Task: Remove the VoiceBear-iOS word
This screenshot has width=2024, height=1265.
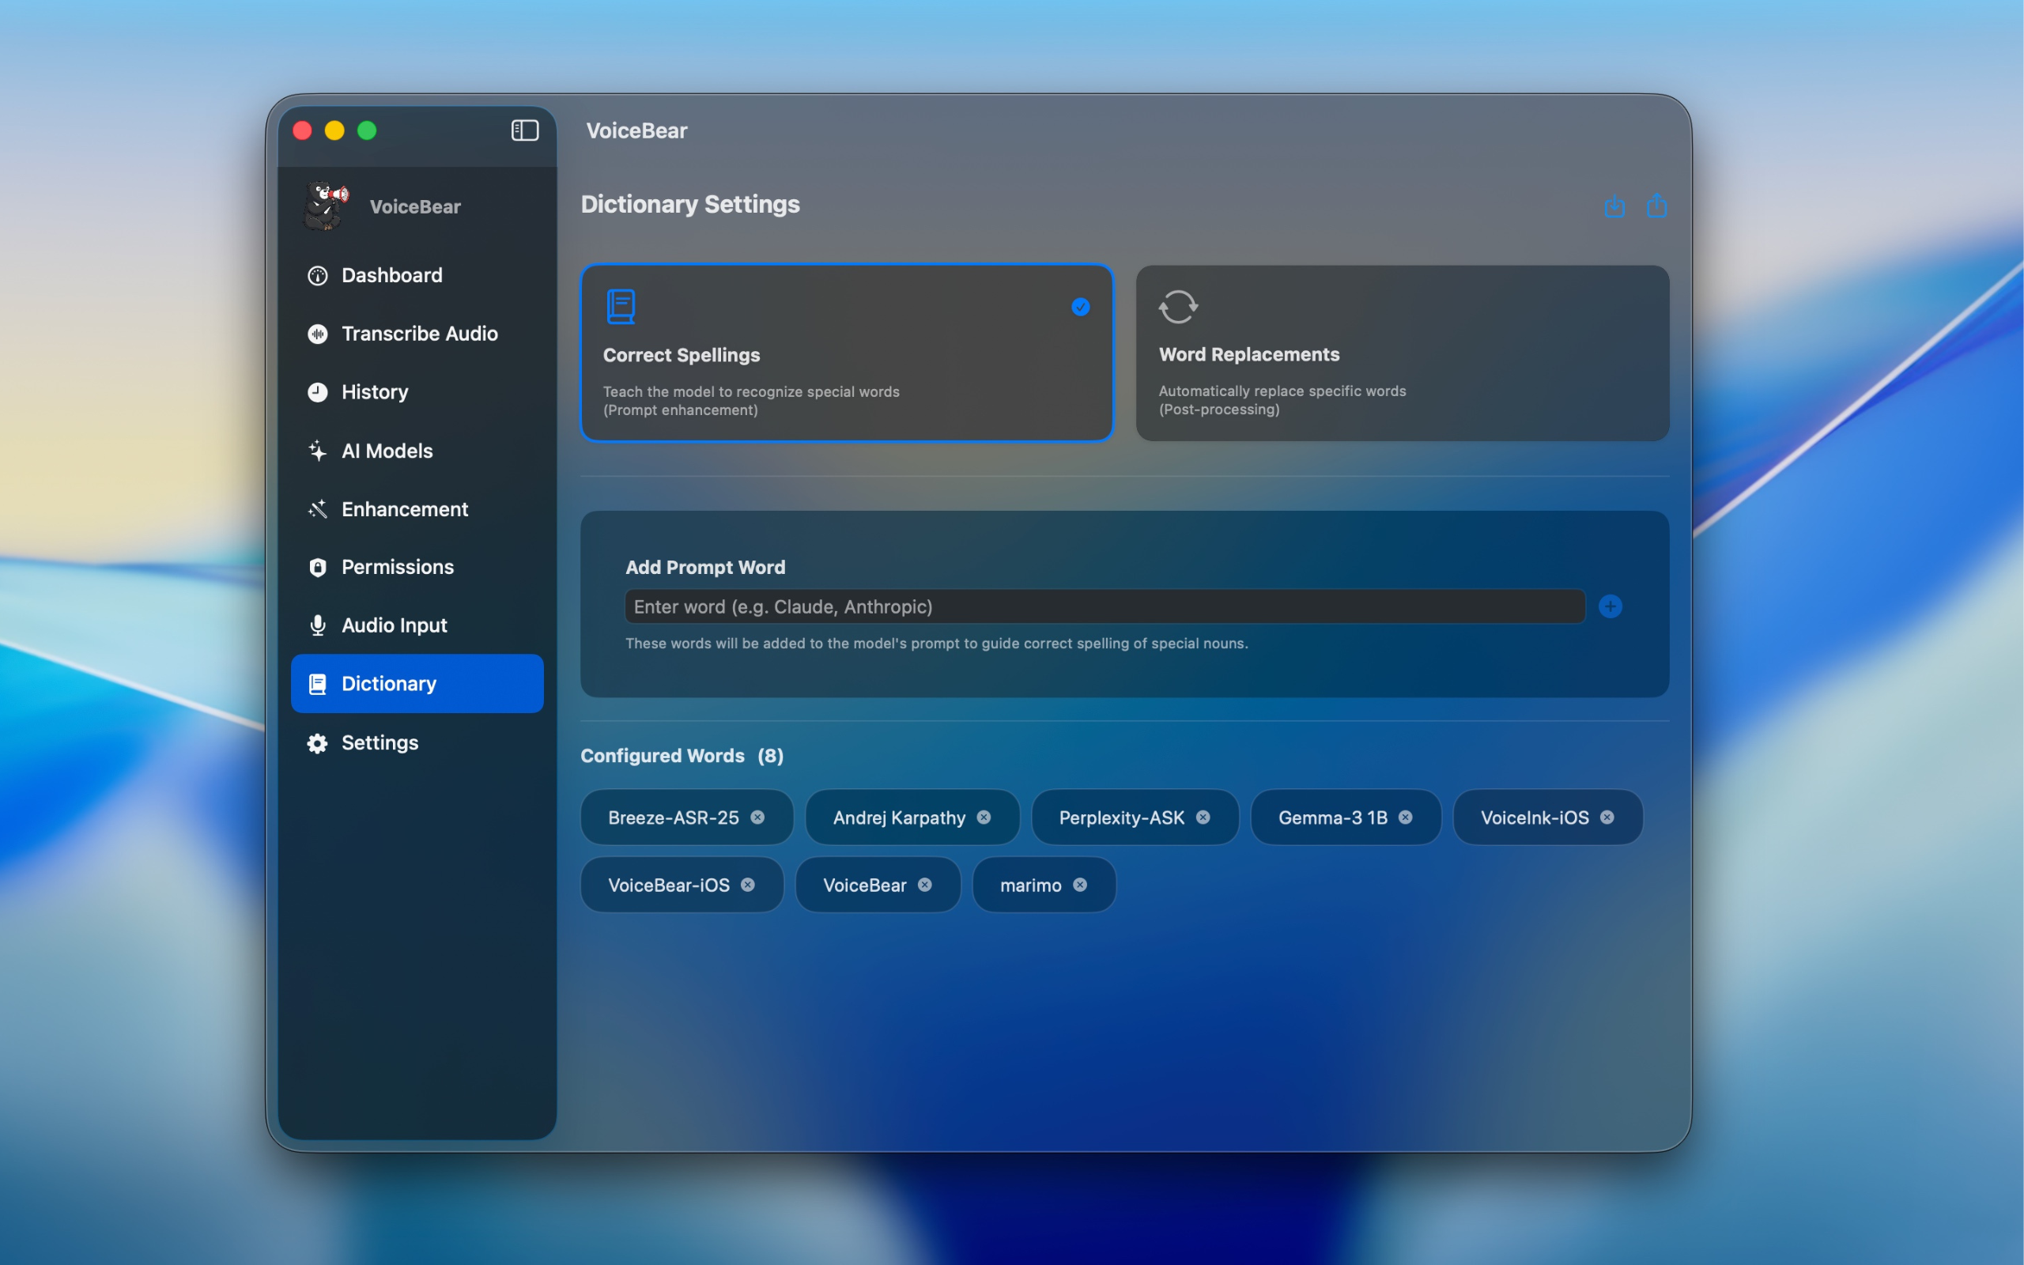Action: click(748, 885)
